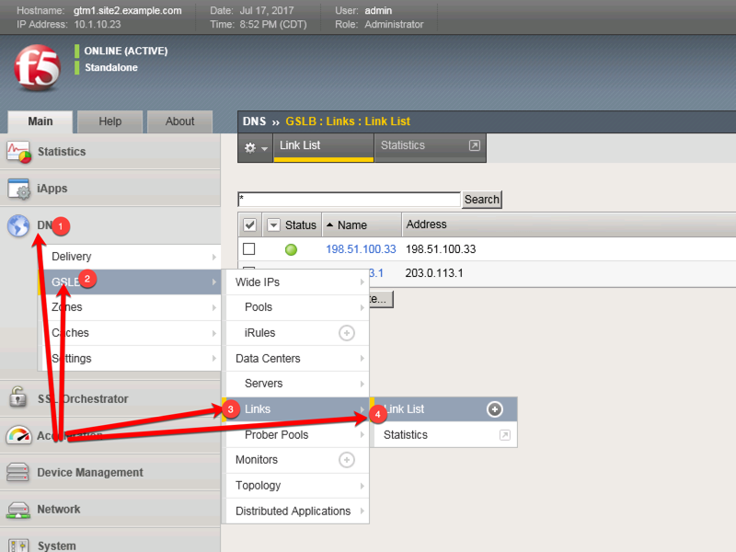The image size is (736, 552).
Task: Click the pop-out icon on Statistics tab
Action: click(475, 145)
